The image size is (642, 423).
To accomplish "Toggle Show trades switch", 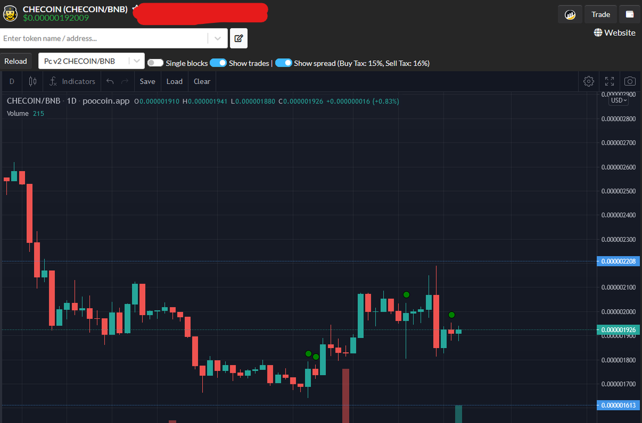I will tap(218, 63).
